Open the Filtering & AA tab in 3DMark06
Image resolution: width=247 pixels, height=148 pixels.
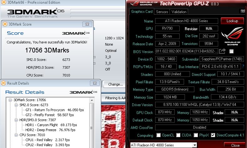[114, 98]
